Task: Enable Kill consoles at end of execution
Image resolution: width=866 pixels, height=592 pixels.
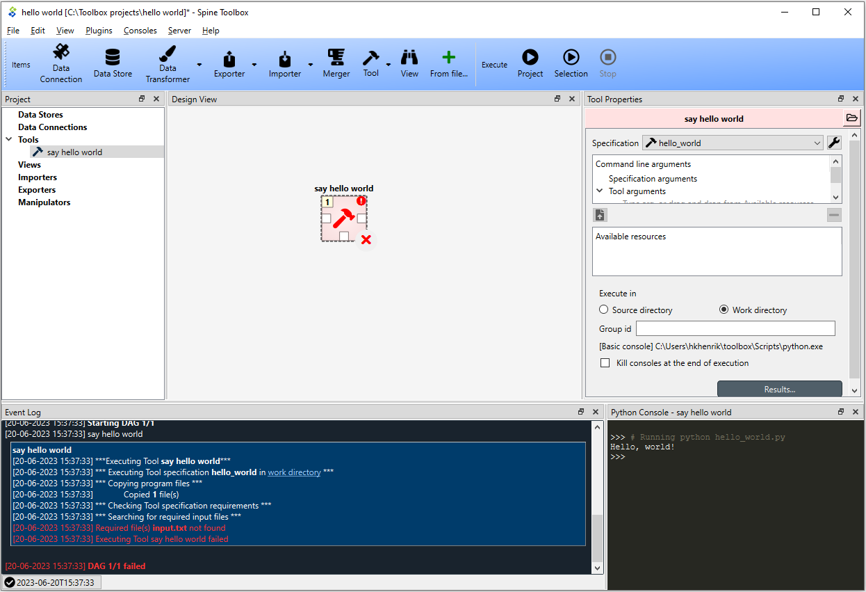Action: (605, 363)
